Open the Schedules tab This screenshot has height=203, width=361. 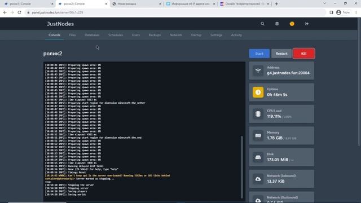[x=116, y=35]
